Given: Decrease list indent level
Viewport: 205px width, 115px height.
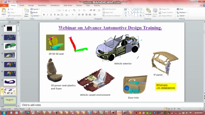Looking at the screenshot, I should [x=91, y=10].
